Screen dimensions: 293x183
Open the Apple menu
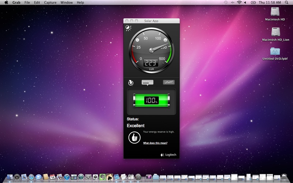[6, 3]
